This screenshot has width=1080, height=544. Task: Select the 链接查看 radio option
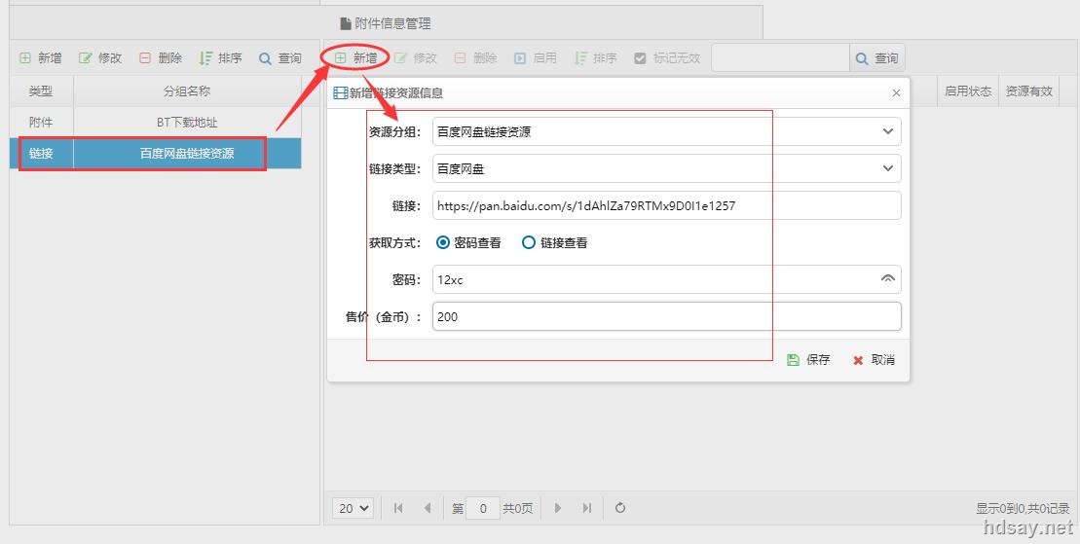(529, 242)
